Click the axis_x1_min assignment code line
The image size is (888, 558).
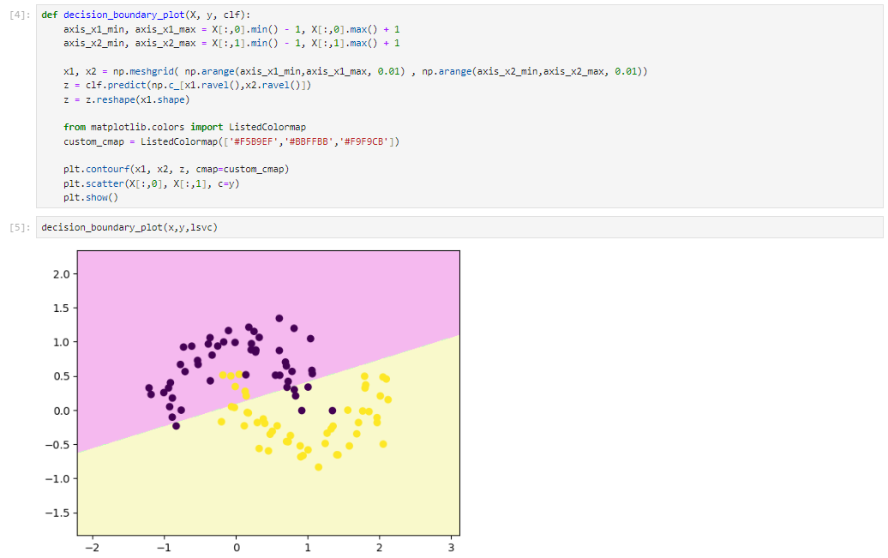click(x=231, y=29)
